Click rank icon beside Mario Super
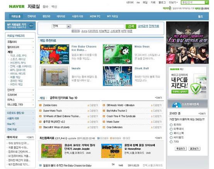Image resolution: width=214 pixels, height=169 pixels. [x=104, y=122]
